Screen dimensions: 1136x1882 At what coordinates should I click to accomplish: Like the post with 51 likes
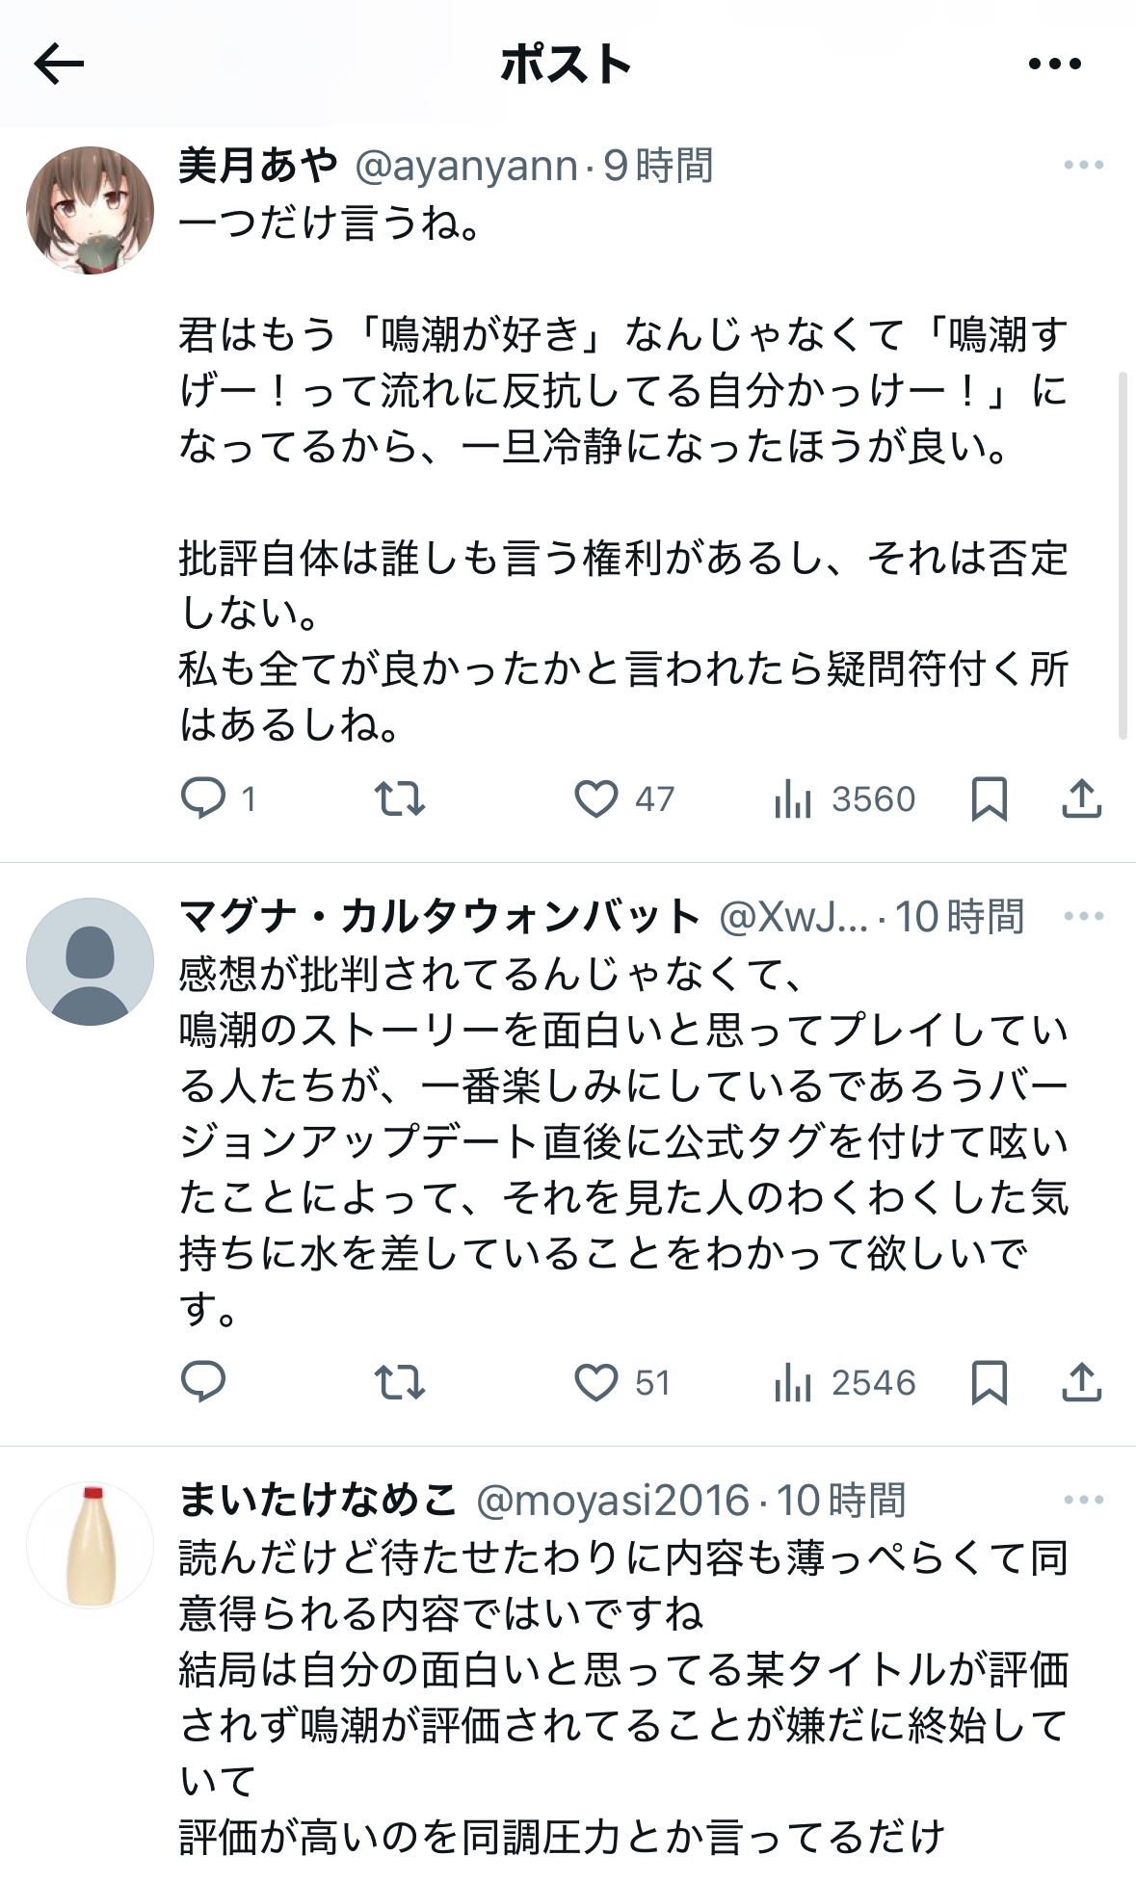pos(596,1382)
